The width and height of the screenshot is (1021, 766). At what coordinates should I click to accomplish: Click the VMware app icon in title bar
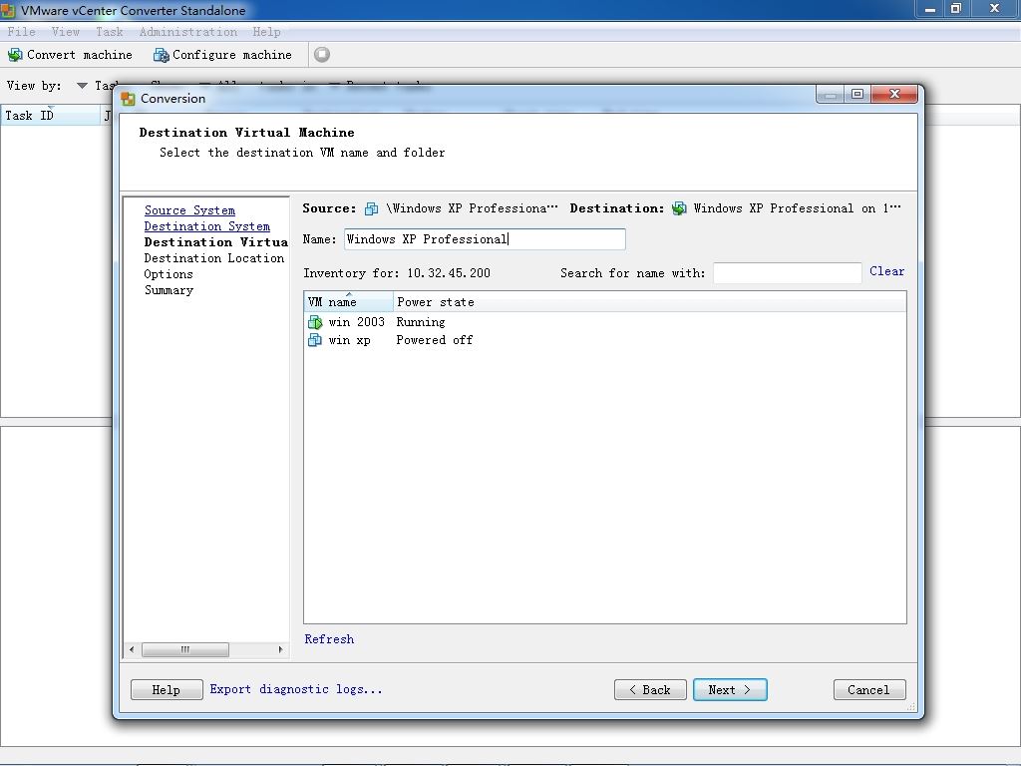click(x=8, y=10)
